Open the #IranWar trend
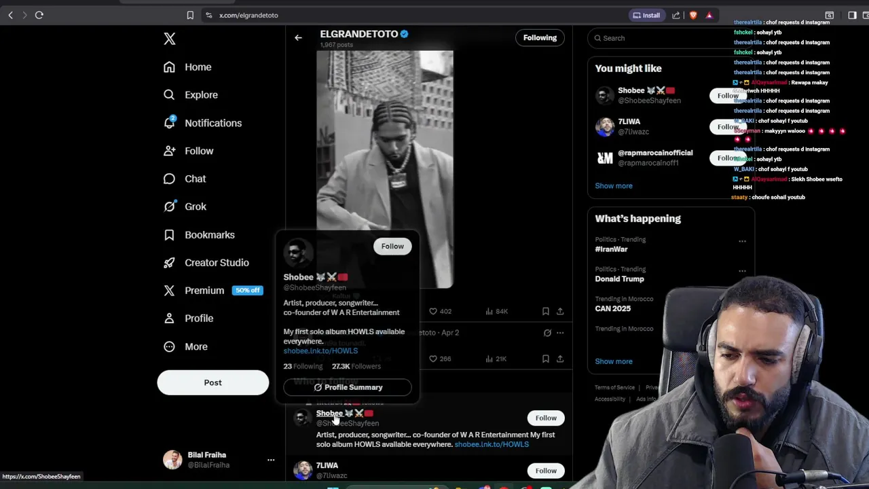The image size is (869, 489). (611, 249)
